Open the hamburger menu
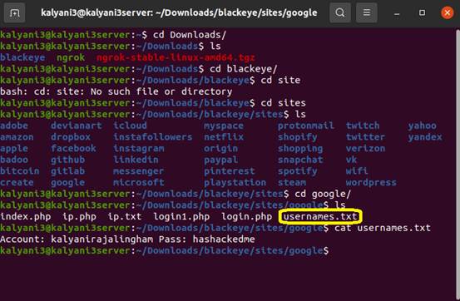Image resolution: width=460 pixels, height=301 pixels. point(366,13)
